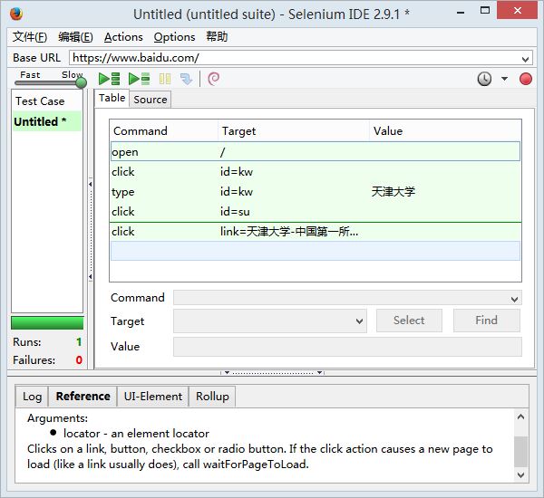This screenshot has width=544, height=498.
Task: Click the Test Case list header
Action: 47,101
